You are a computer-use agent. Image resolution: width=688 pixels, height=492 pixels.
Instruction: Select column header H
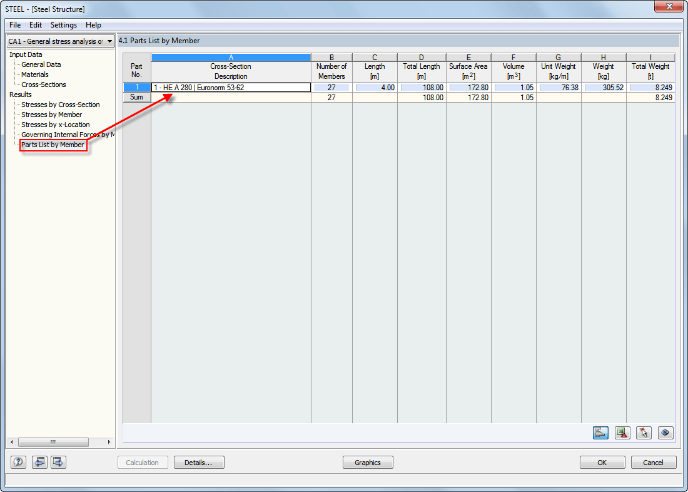(604, 58)
